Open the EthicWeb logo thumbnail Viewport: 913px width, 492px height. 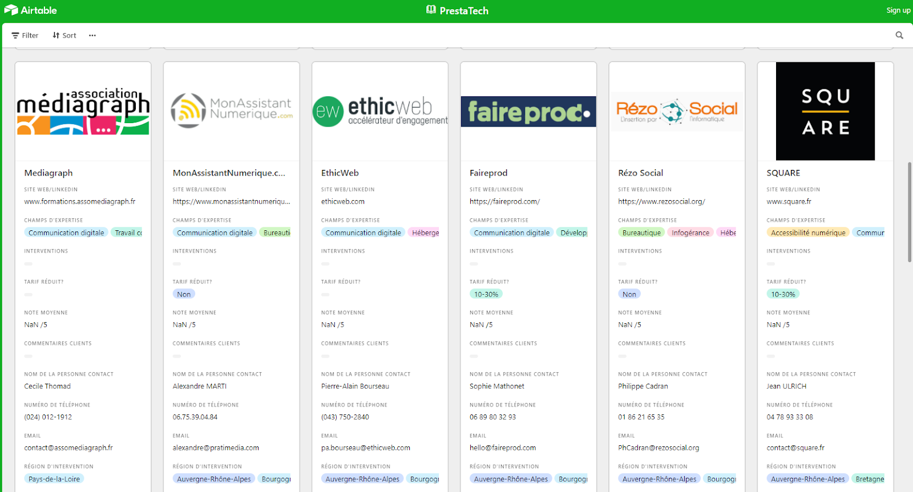coord(380,111)
